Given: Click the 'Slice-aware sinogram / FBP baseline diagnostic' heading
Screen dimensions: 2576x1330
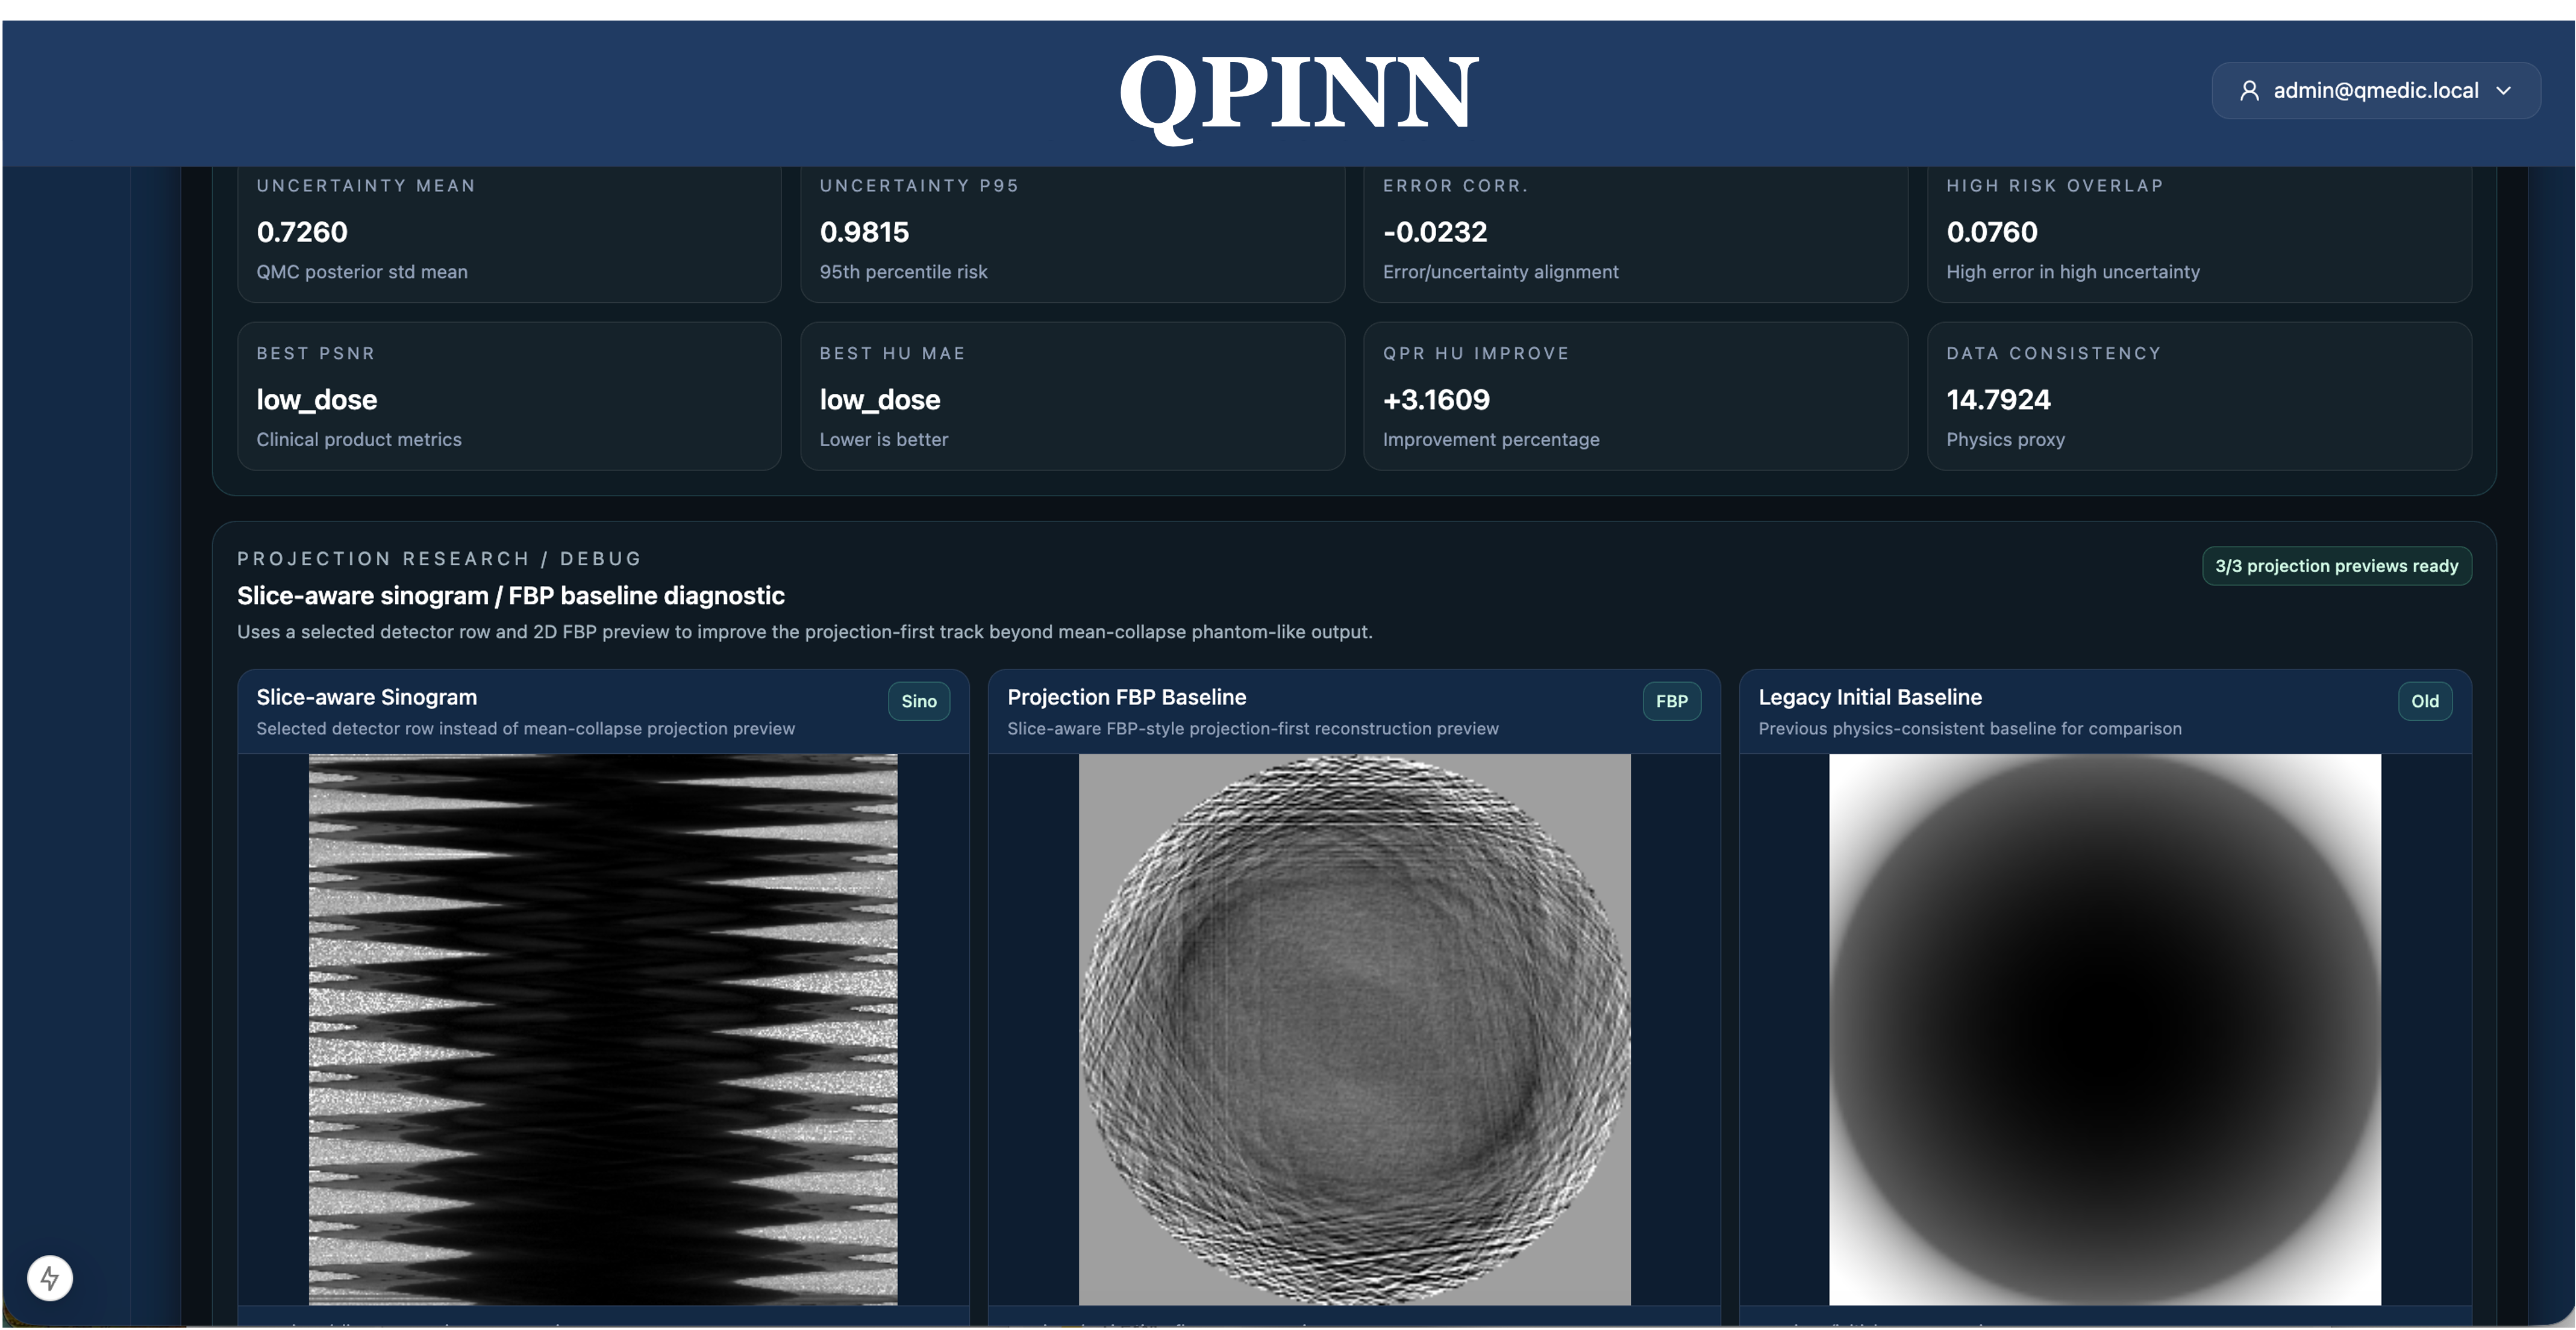Looking at the screenshot, I should pos(510,595).
